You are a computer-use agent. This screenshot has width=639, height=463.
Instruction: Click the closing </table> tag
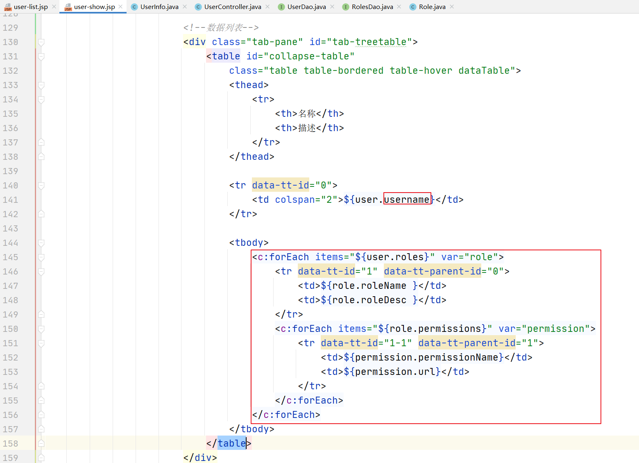coord(229,443)
